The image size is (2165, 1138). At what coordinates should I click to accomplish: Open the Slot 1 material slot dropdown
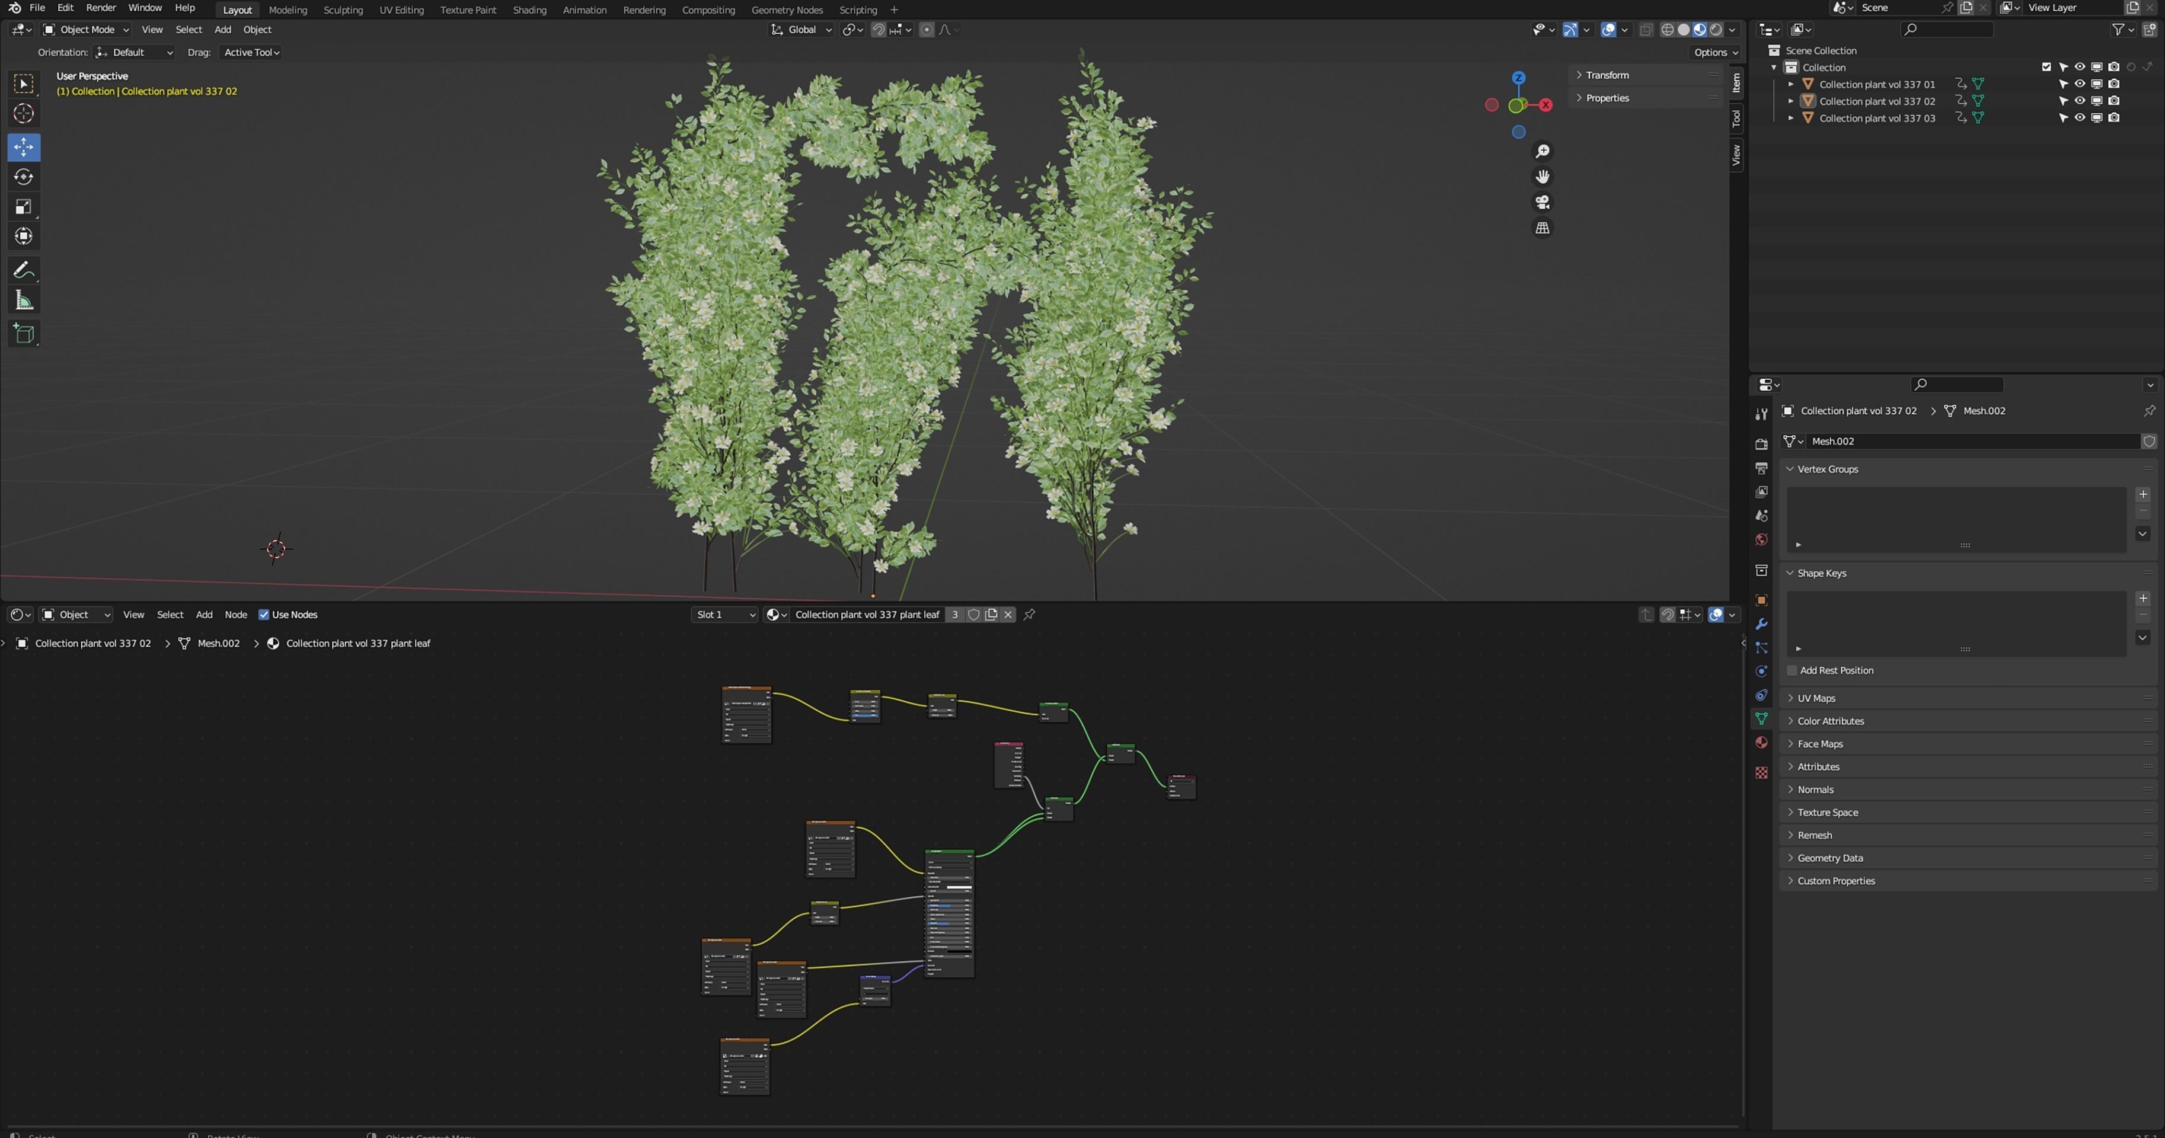click(724, 615)
